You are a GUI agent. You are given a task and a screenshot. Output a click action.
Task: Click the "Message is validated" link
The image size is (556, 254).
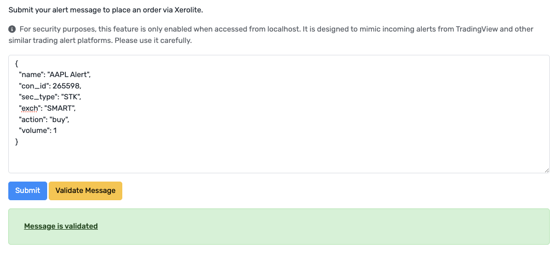pos(61,226)
